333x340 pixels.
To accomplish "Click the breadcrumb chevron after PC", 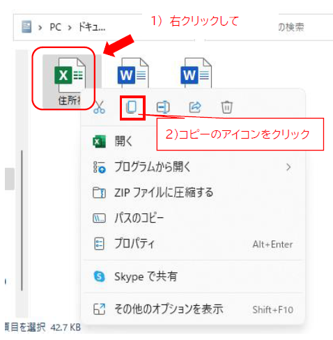I will pyautogui.click(x=70, y=28).
